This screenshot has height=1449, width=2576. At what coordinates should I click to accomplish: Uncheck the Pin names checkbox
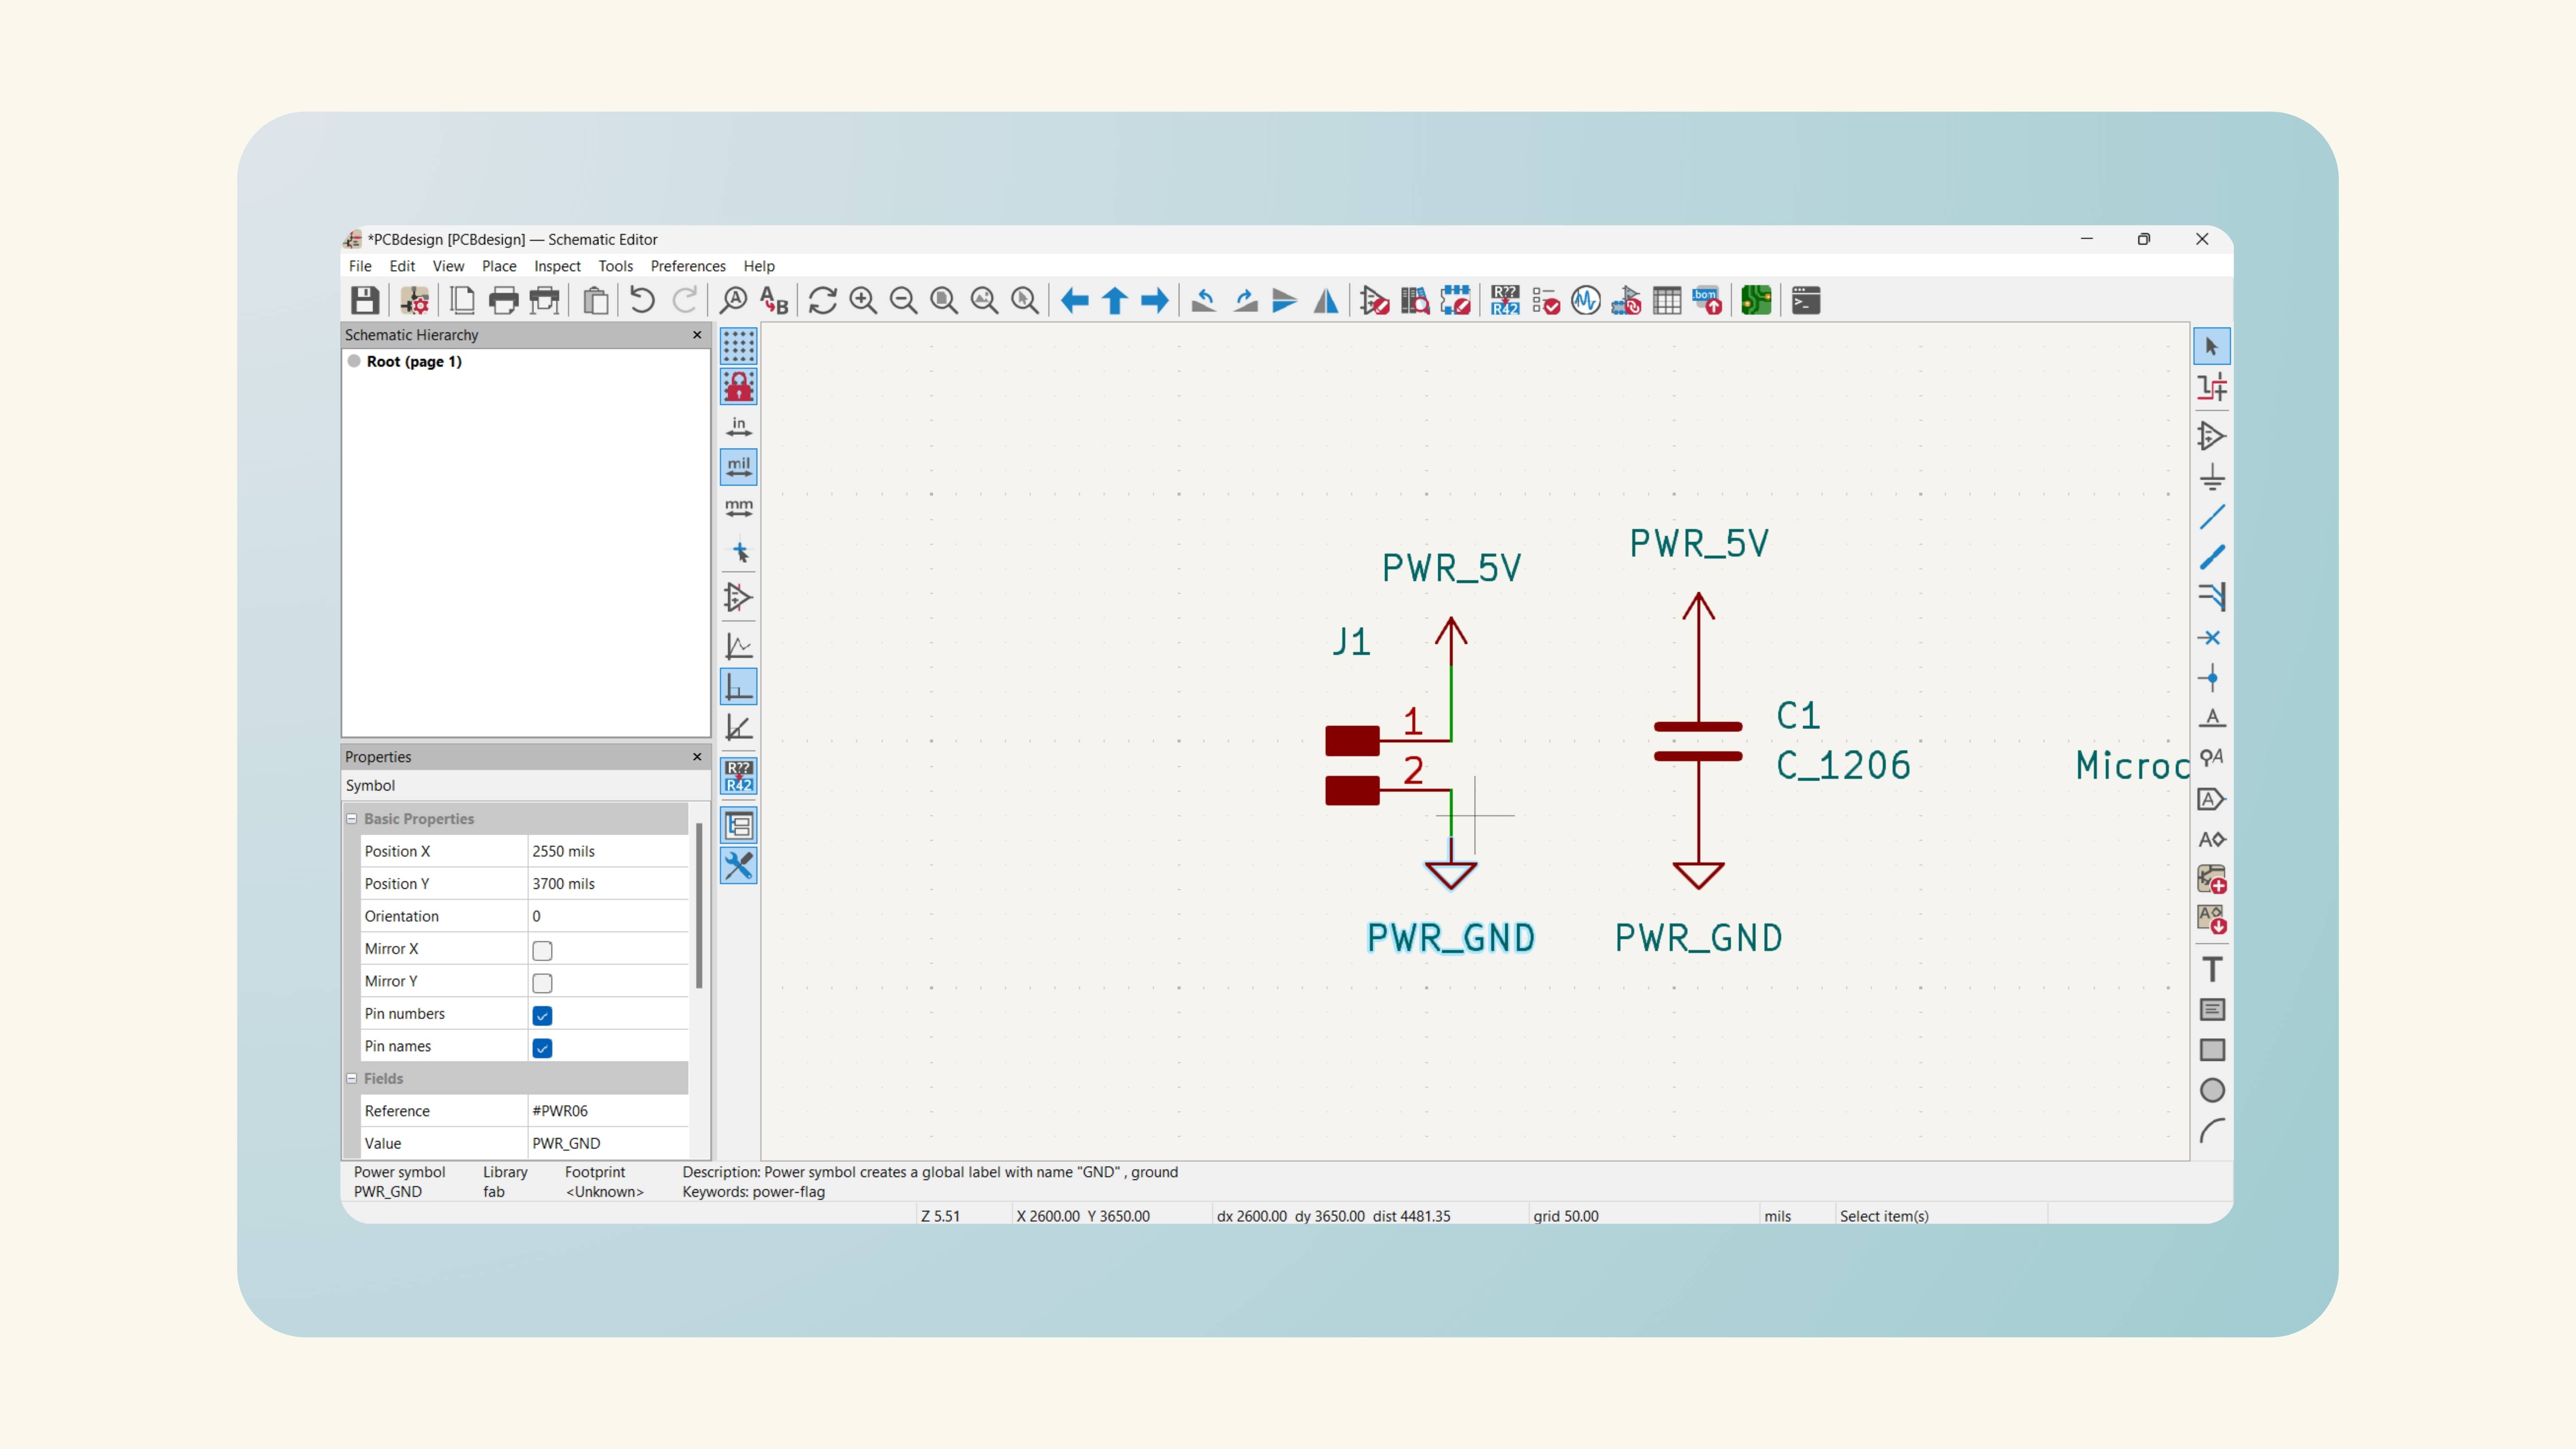542,1048
